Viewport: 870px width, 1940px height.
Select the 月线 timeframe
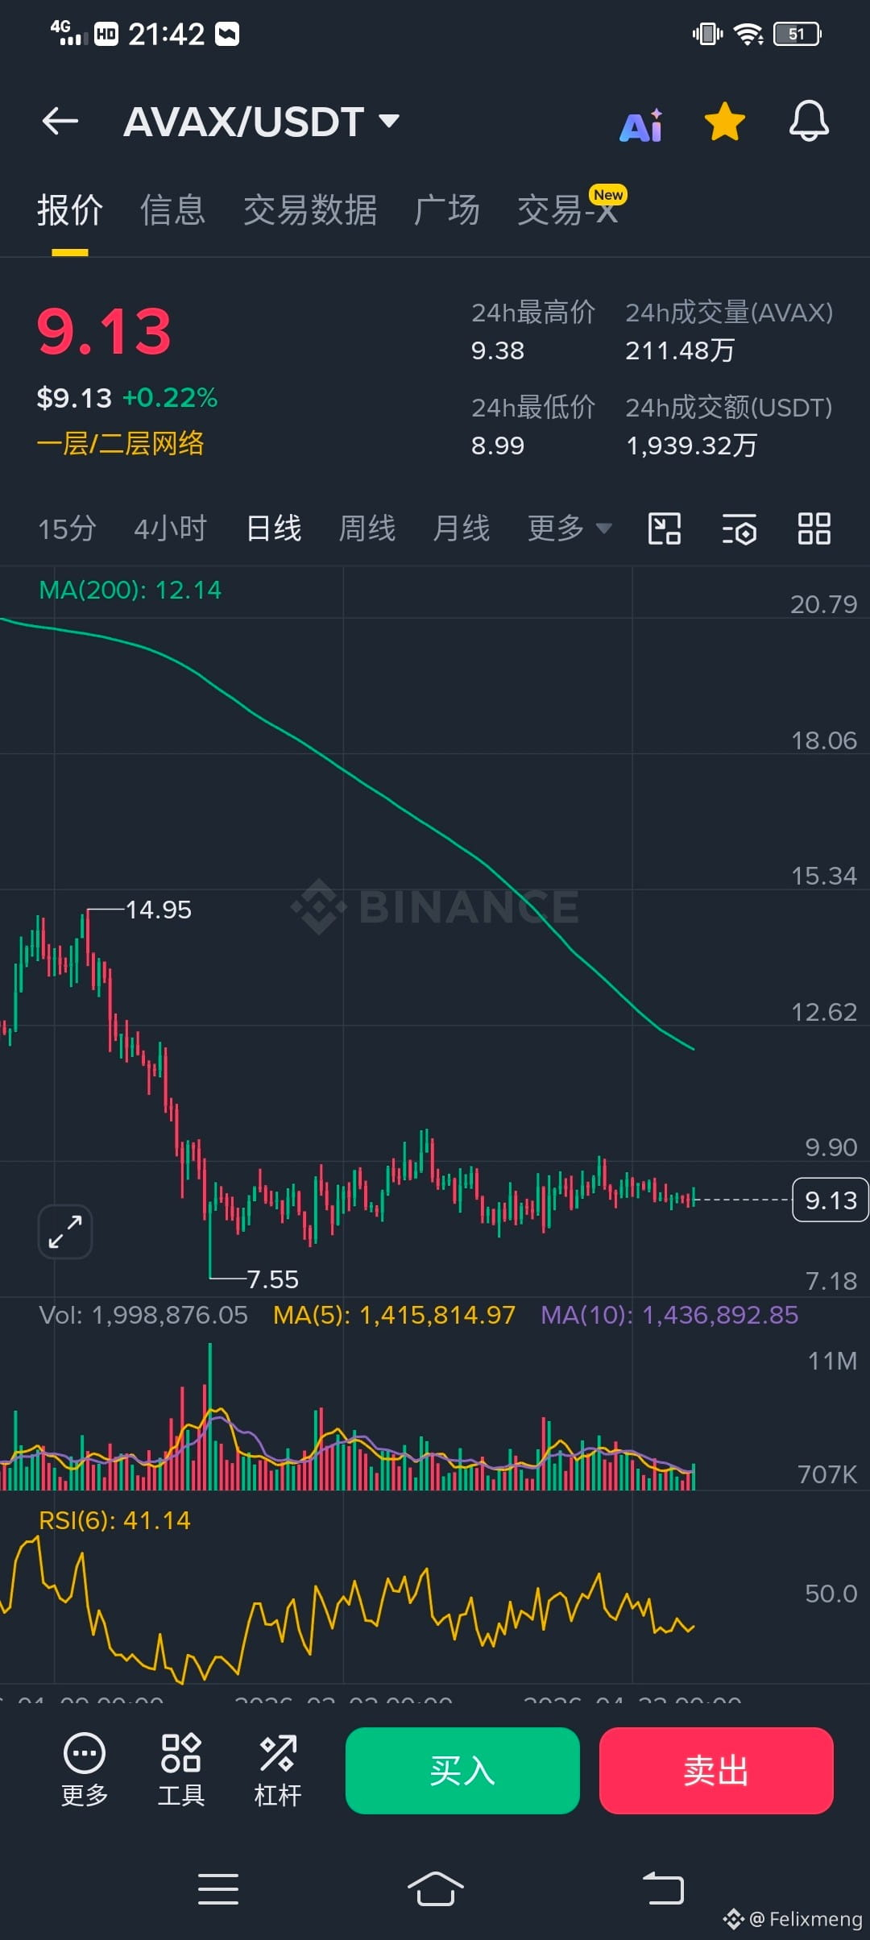[x=462, y=529]
